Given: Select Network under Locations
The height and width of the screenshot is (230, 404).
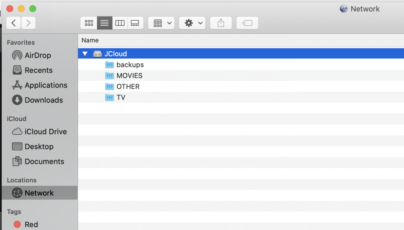Looking at the screenshot, I should click(x=39, y=193).
